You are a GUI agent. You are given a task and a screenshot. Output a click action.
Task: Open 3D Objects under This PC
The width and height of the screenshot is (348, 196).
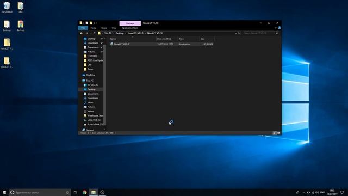tap(92, 85)
